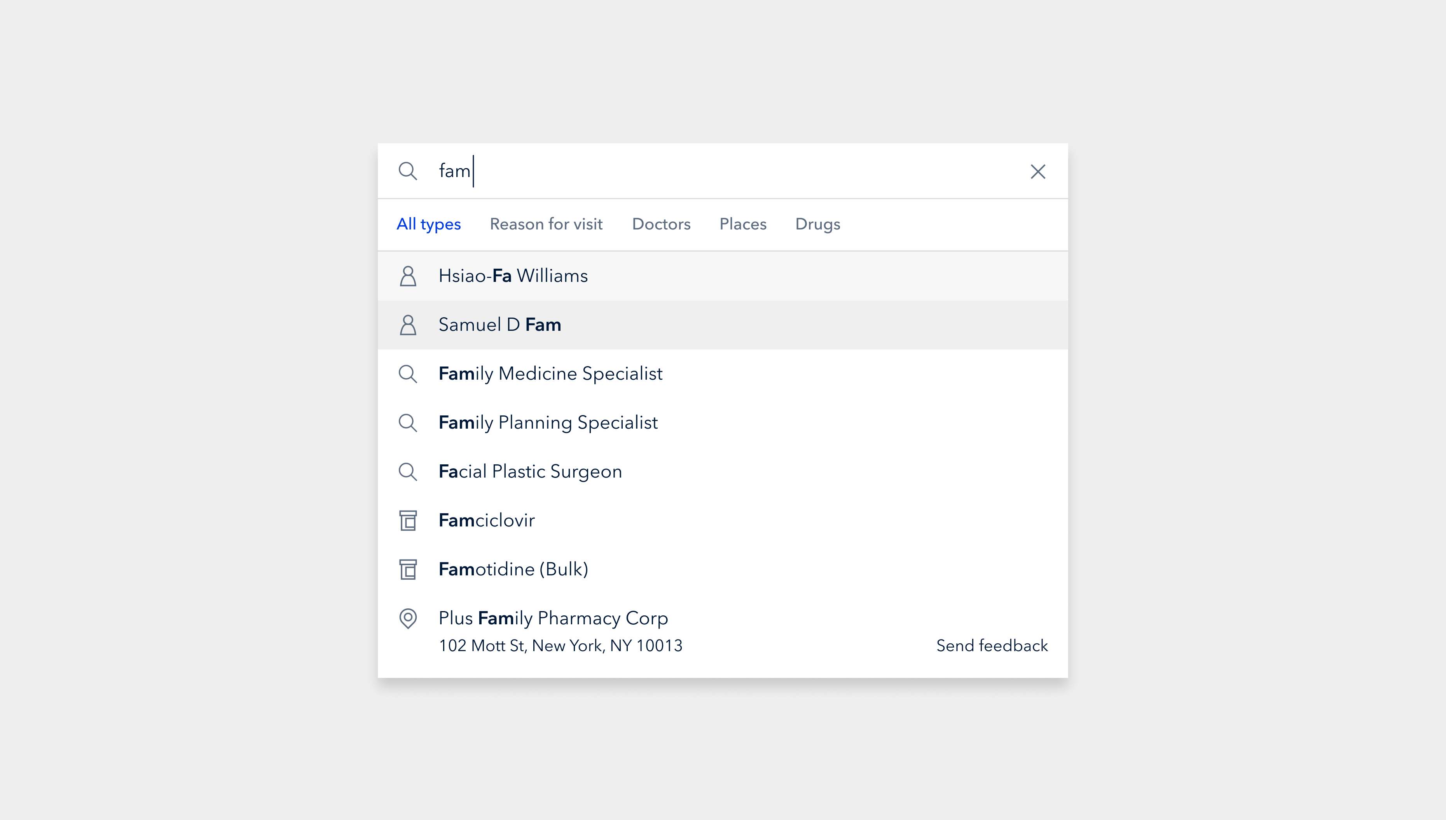Screen dimensions: 1446x820
Task: Switch to the Places tab
Action: click(x=742, y=224)
